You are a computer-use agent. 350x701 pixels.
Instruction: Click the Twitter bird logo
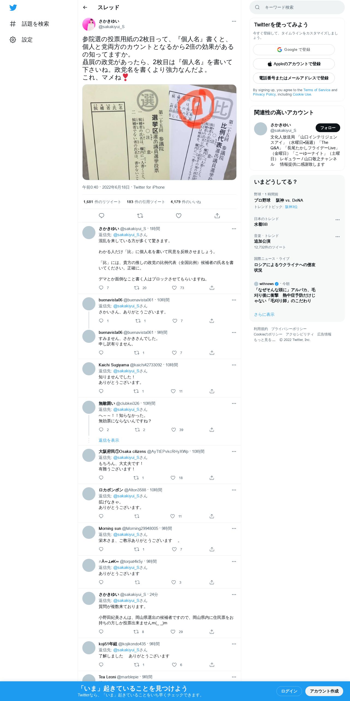tap(13, 8)
